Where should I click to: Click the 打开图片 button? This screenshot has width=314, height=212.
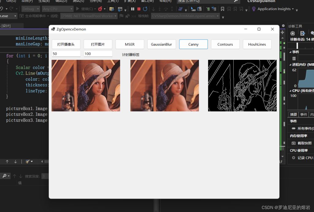98,44
